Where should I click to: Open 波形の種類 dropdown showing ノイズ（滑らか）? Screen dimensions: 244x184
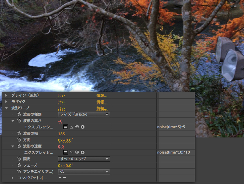(84, 114)
